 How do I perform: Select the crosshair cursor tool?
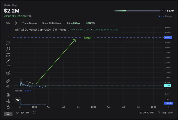pos(8,31)
